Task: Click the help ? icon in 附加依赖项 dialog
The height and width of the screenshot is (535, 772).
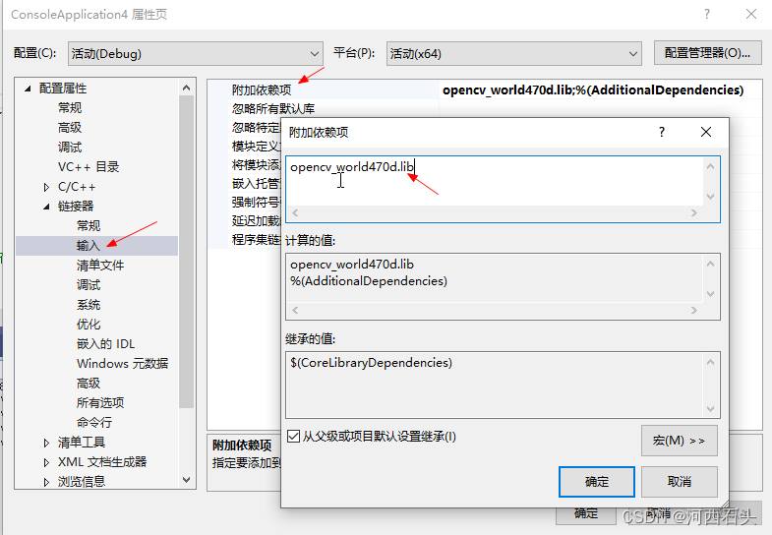Action: 662,132
